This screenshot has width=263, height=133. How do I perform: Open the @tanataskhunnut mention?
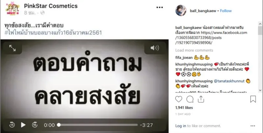[x=229, y=81]
